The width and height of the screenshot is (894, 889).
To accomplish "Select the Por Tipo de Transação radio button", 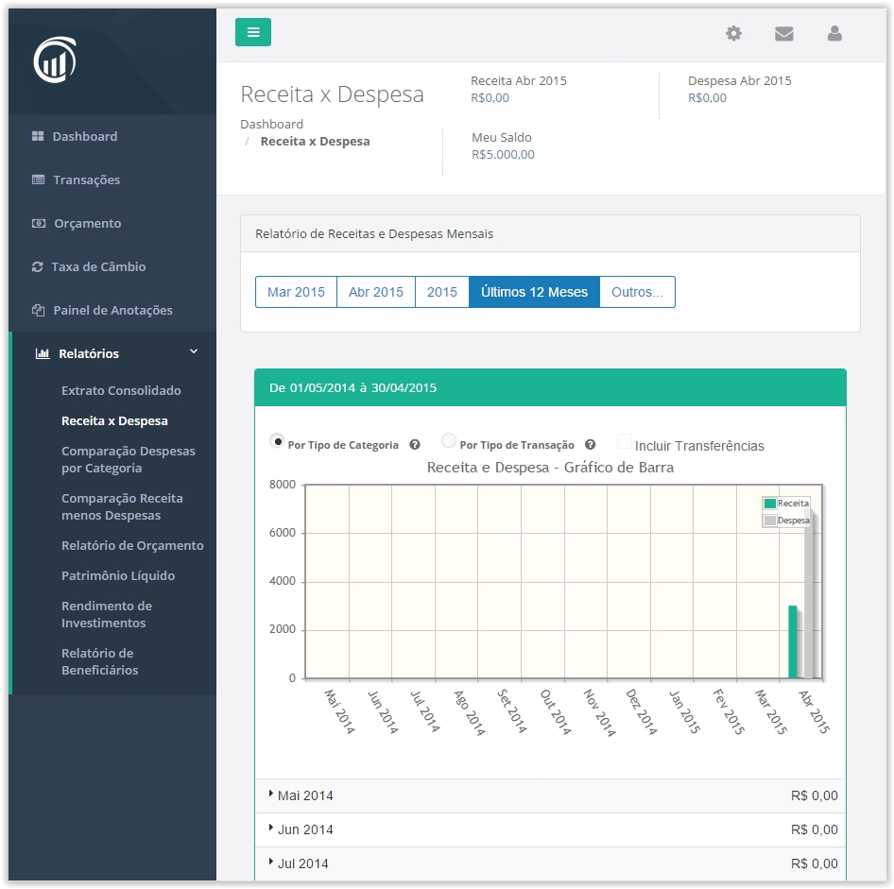I will (449, 441).
